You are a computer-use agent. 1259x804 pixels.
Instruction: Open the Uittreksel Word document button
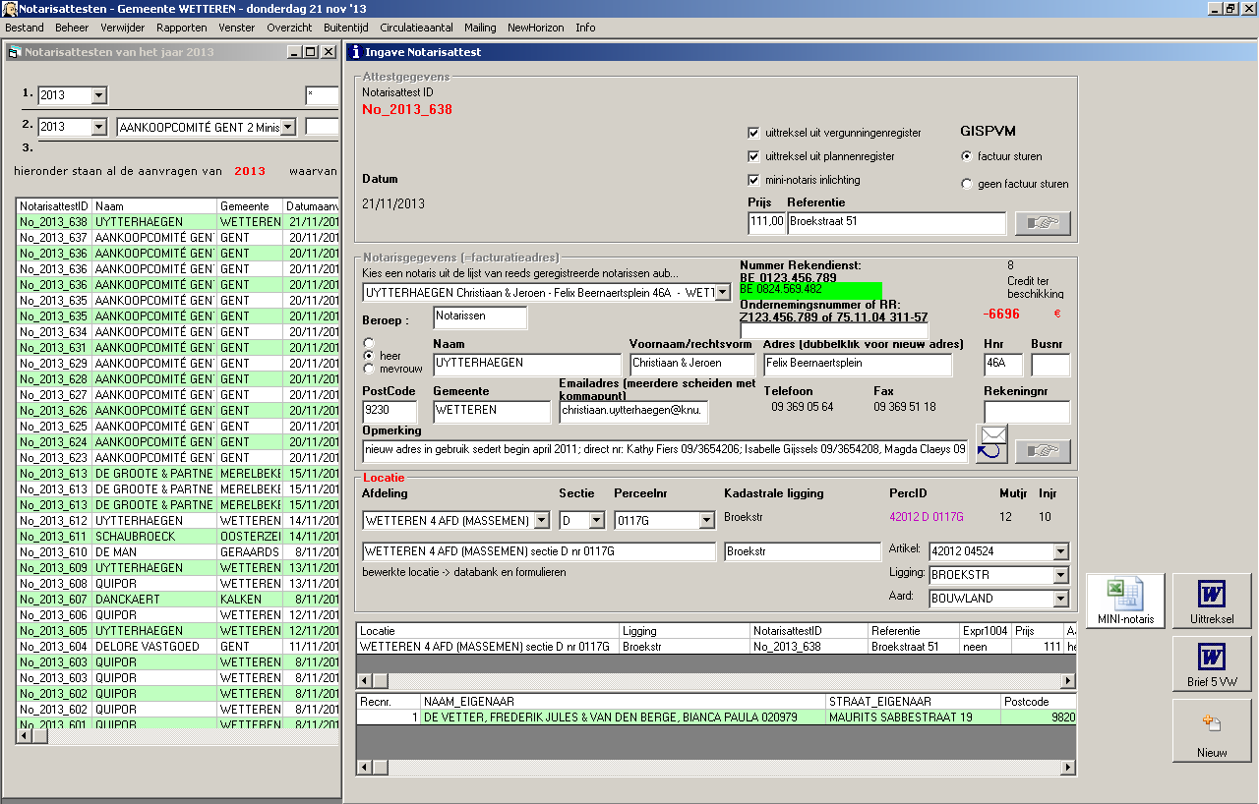[1212, 601]
